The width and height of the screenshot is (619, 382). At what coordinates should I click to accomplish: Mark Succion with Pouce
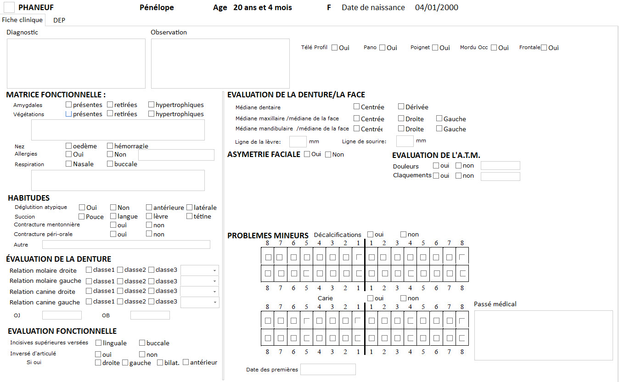[x=82, y=216]
